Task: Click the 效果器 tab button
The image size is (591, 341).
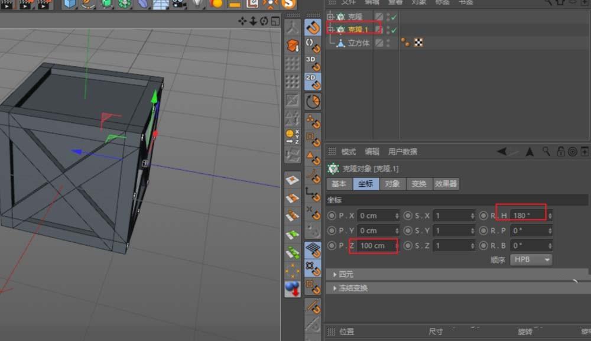Action: (446, 184)
